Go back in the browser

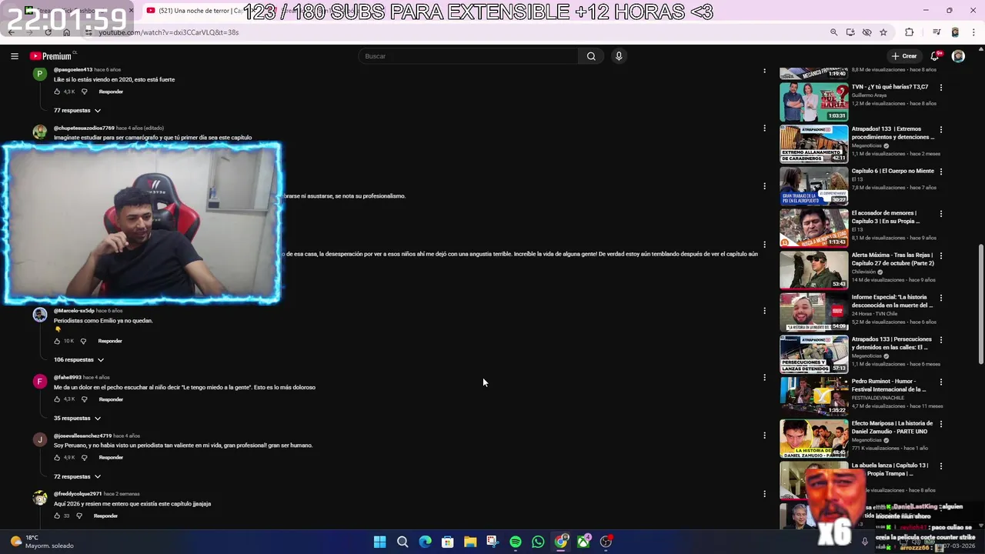[x=12, y=32]
